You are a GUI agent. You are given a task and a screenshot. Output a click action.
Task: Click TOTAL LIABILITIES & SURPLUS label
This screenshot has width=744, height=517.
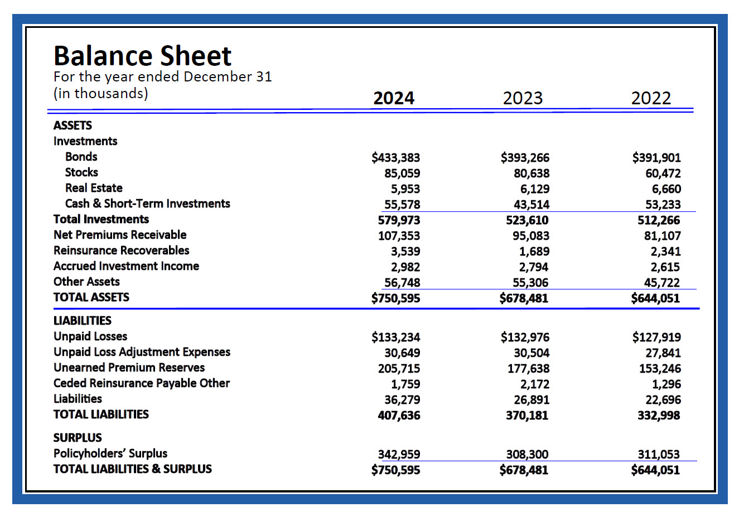click(x=133, y=469)
